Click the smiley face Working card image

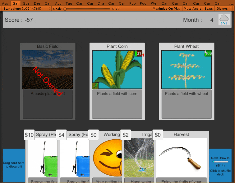coord(107,158)
